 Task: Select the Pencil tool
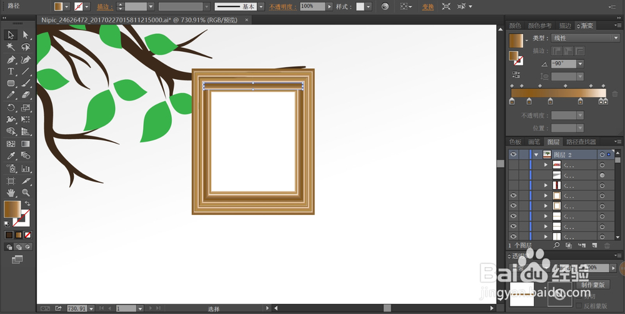pyautogui.click(x=11, y=95)
